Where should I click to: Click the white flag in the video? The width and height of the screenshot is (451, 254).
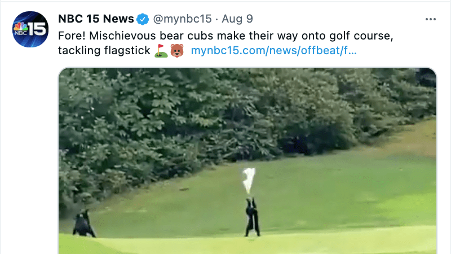pos(249,180)
